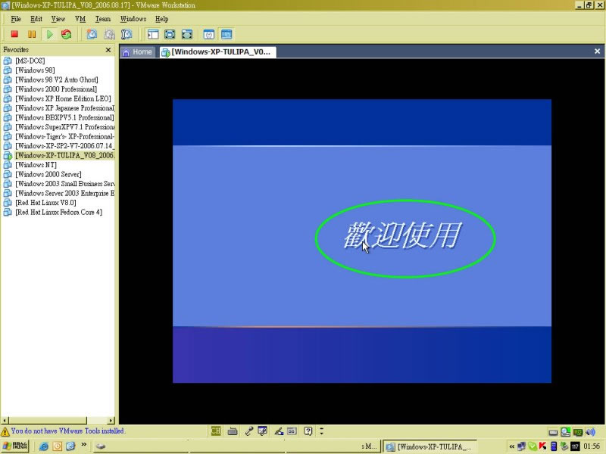Select [Windows 98] in Favorites
The height and width of the screenshot is (454, 606).
[35, 70]
